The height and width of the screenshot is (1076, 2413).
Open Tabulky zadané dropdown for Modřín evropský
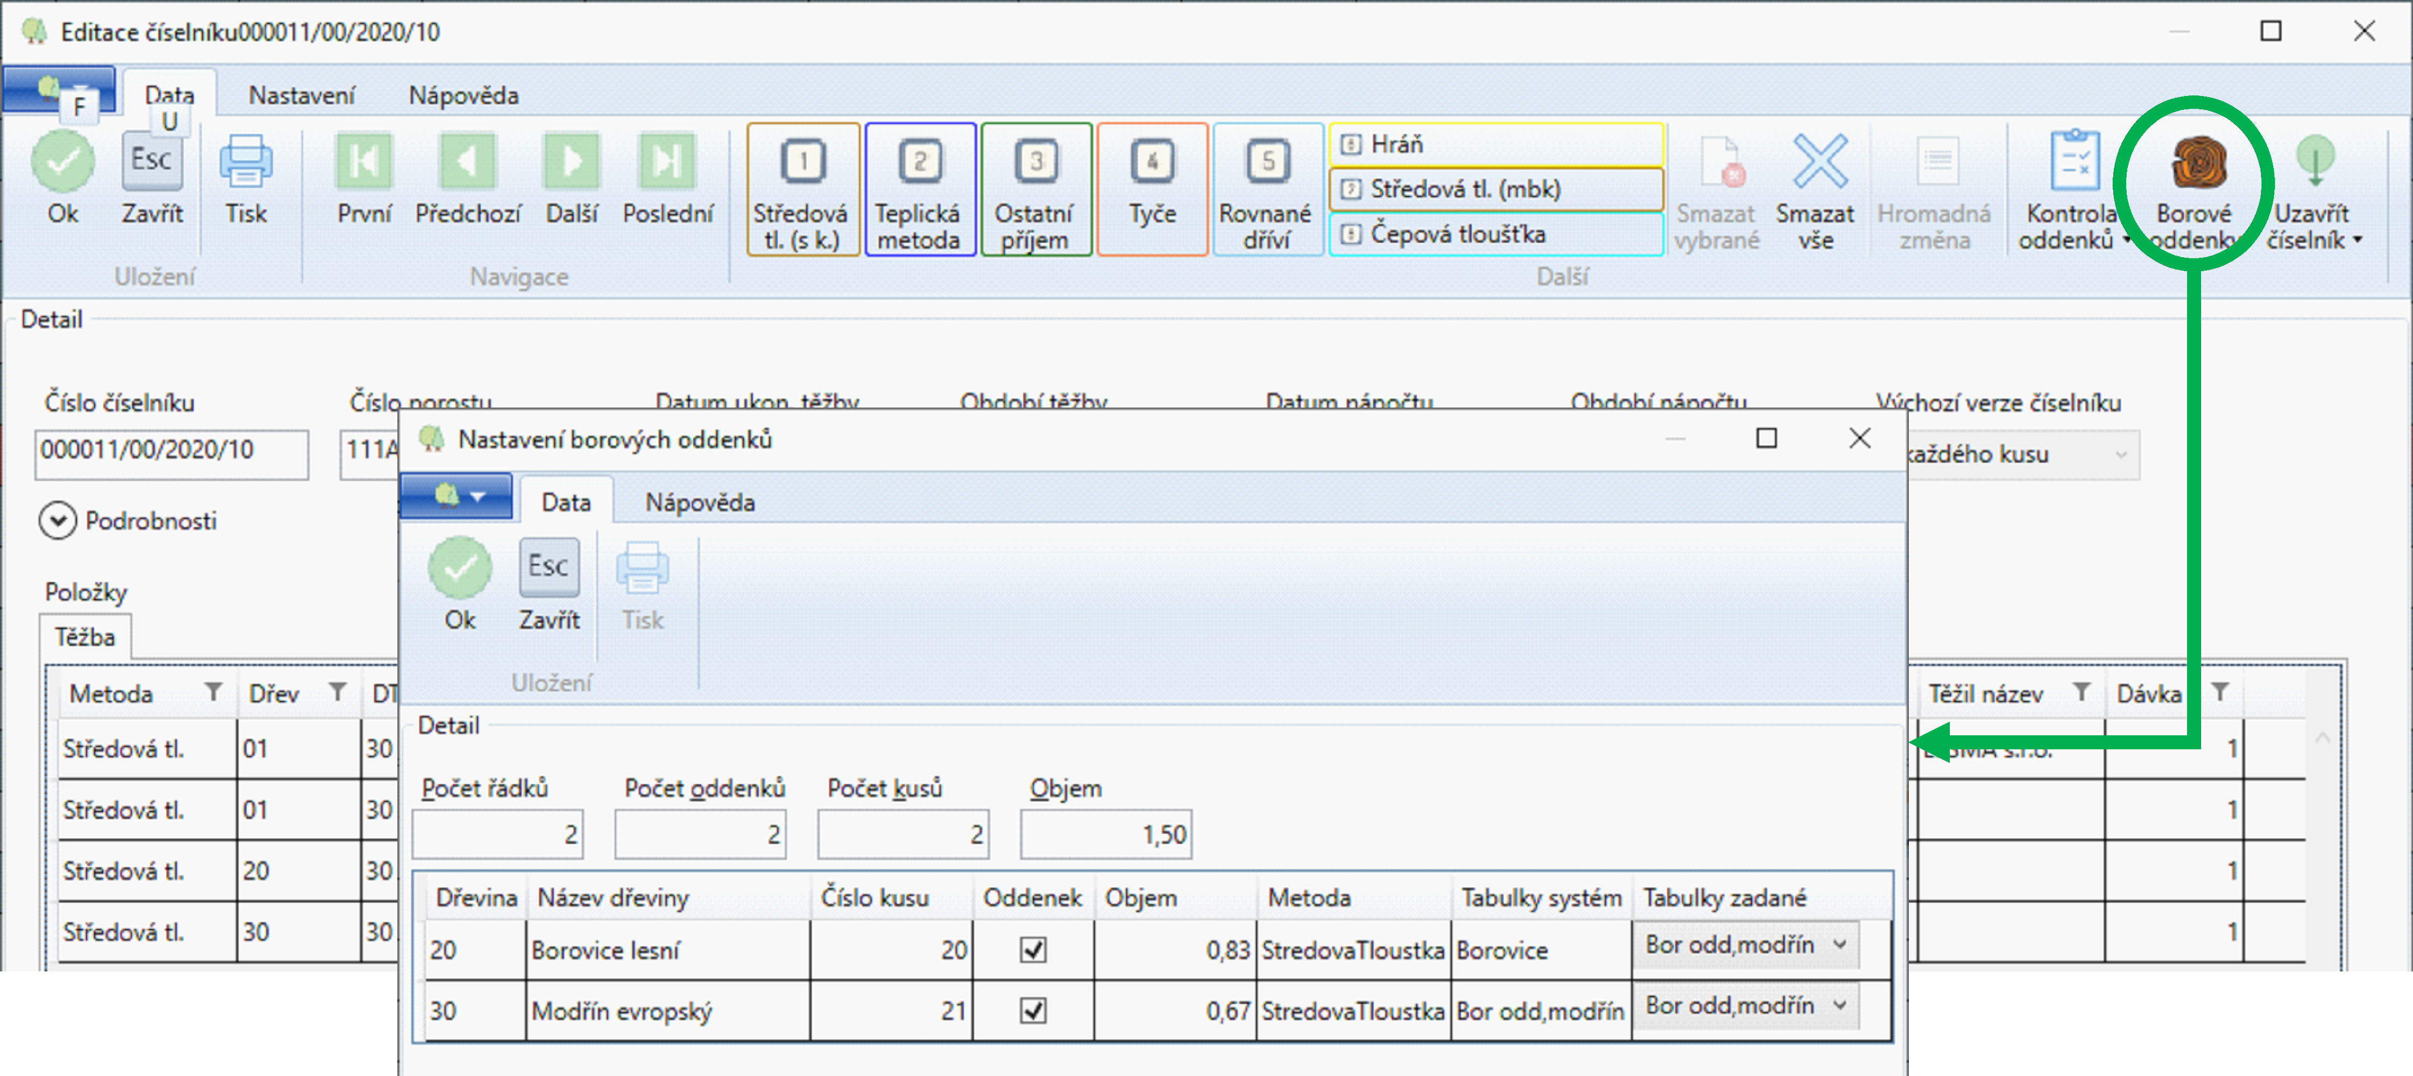(1839, 1006)
